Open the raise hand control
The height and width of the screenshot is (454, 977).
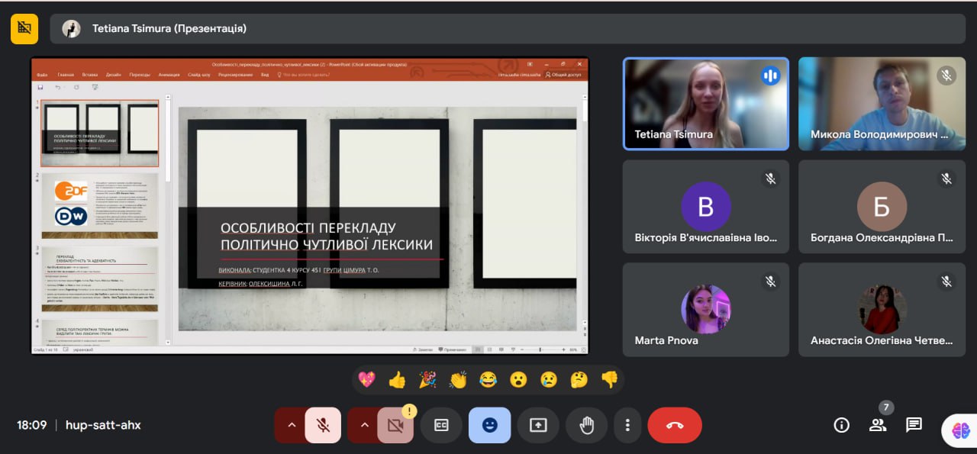click(587, 425)
